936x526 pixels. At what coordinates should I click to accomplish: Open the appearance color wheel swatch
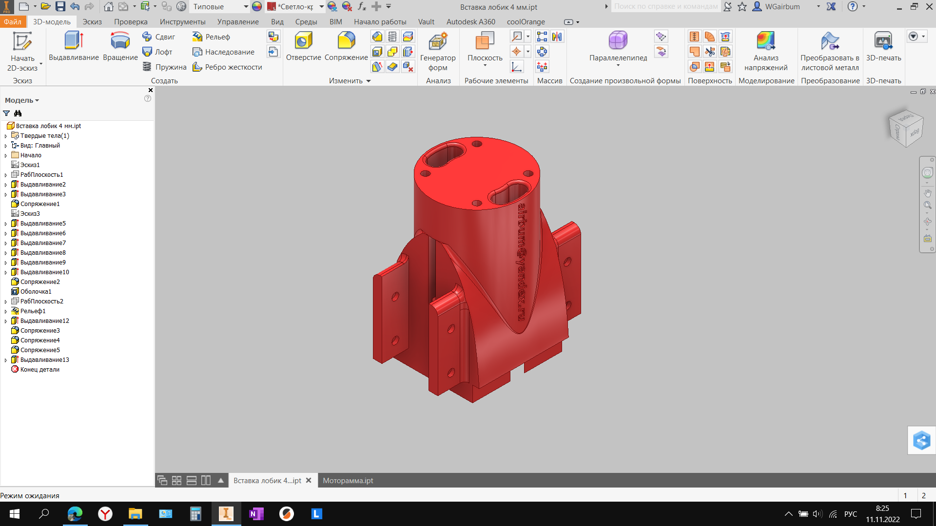pos(257,7)
